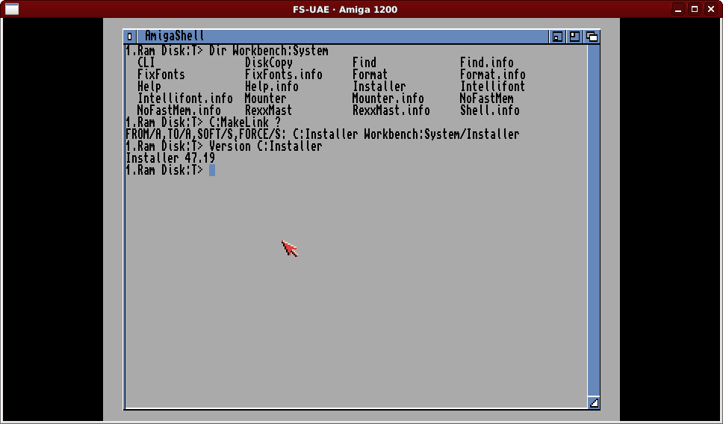Click 'Mounter.info' in the listing

pos(388,99)
